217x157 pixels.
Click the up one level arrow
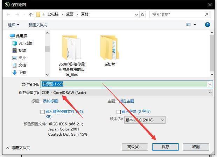tap(31, 15)
